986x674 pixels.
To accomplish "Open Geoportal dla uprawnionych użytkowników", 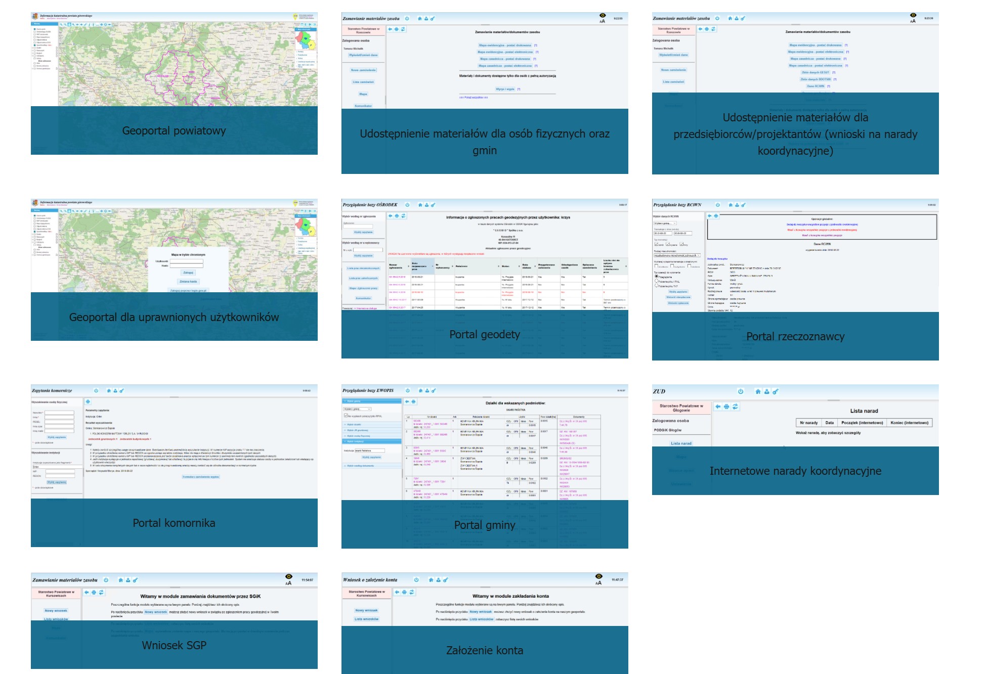I will pos(174,317).
